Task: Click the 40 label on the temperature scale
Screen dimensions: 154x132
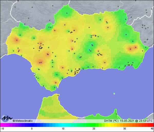Action: [152, 129]
